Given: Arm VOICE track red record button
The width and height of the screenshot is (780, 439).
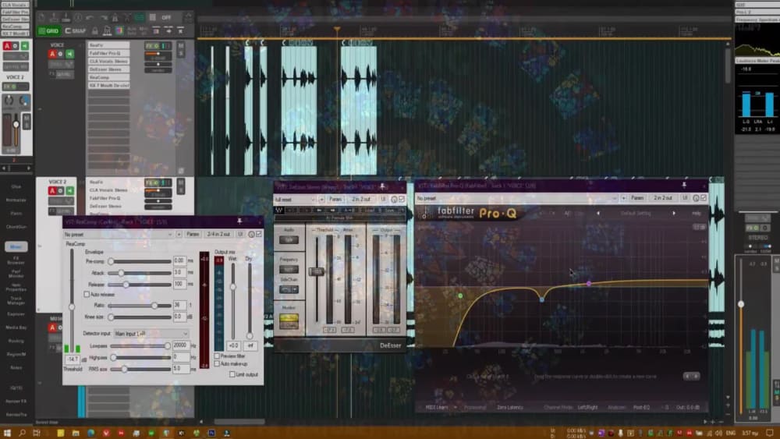Looking at the screenshot, I should [x=52, y=54].
